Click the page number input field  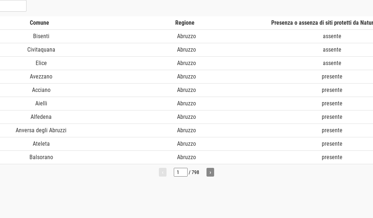click(x=180, y=172)
